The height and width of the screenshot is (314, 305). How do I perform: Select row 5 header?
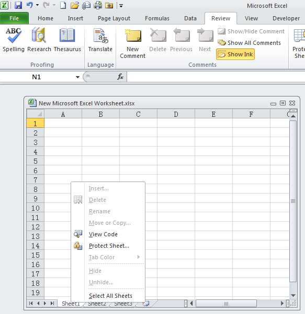point(36,161)
